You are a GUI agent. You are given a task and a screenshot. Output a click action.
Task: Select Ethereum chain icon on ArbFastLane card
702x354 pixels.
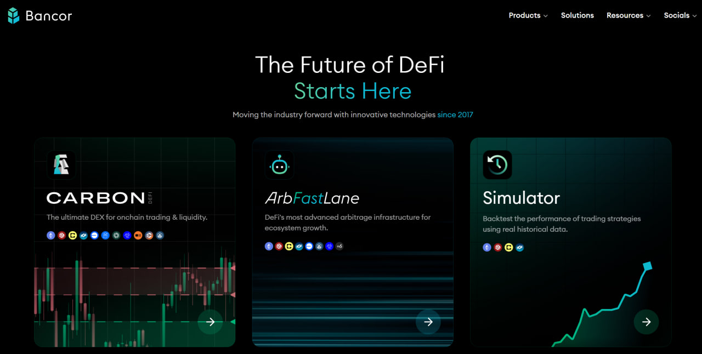[269, 246]
